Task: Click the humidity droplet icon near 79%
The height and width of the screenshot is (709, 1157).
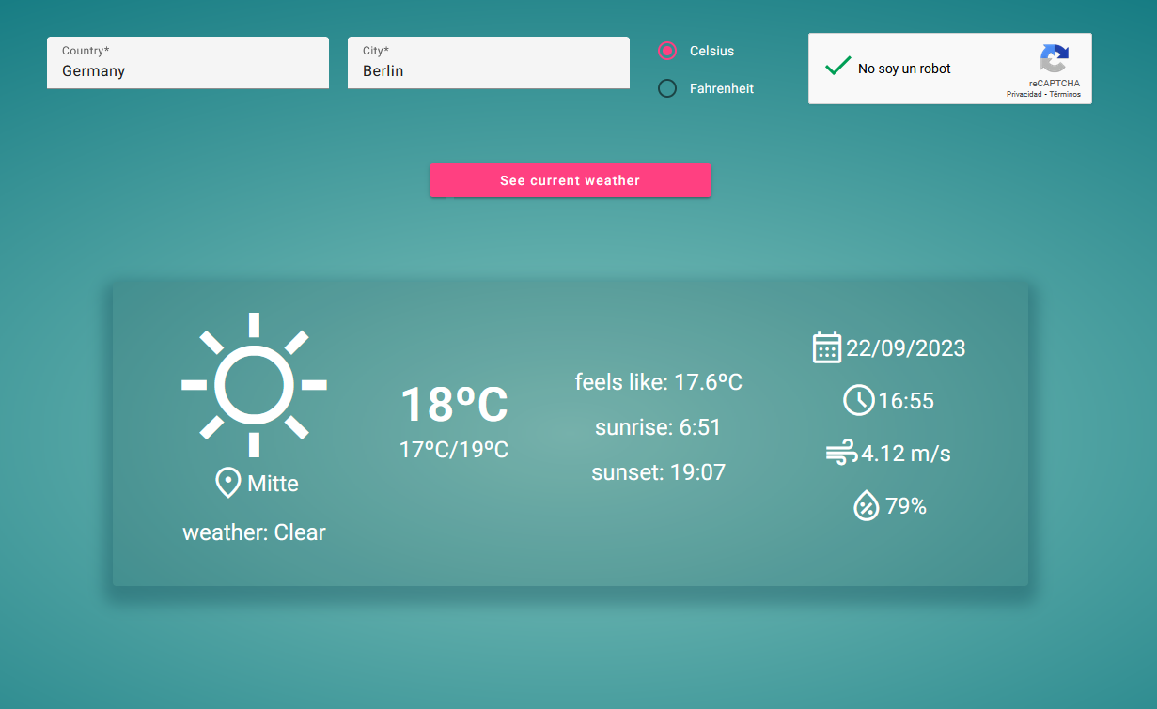Action: point(866,506)
